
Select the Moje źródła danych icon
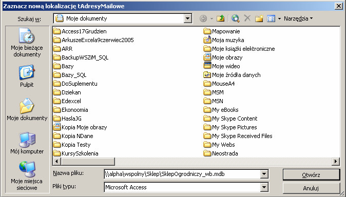[x=207, y=75]
